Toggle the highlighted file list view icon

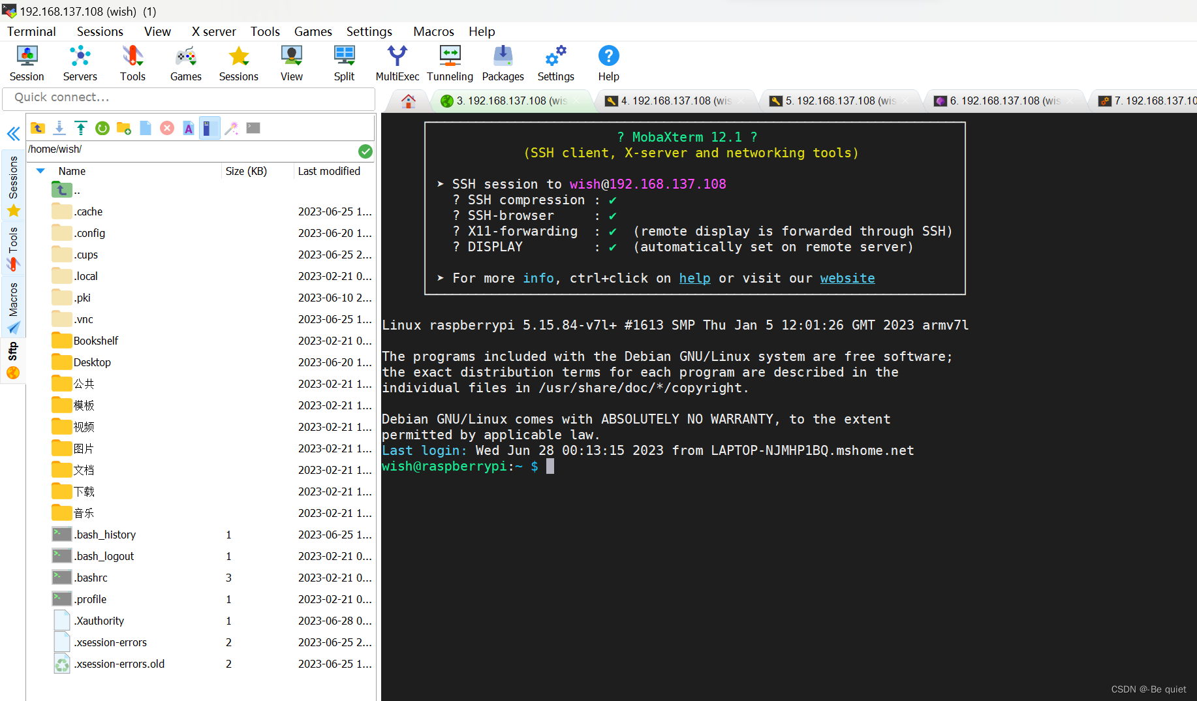pos(210,127)
